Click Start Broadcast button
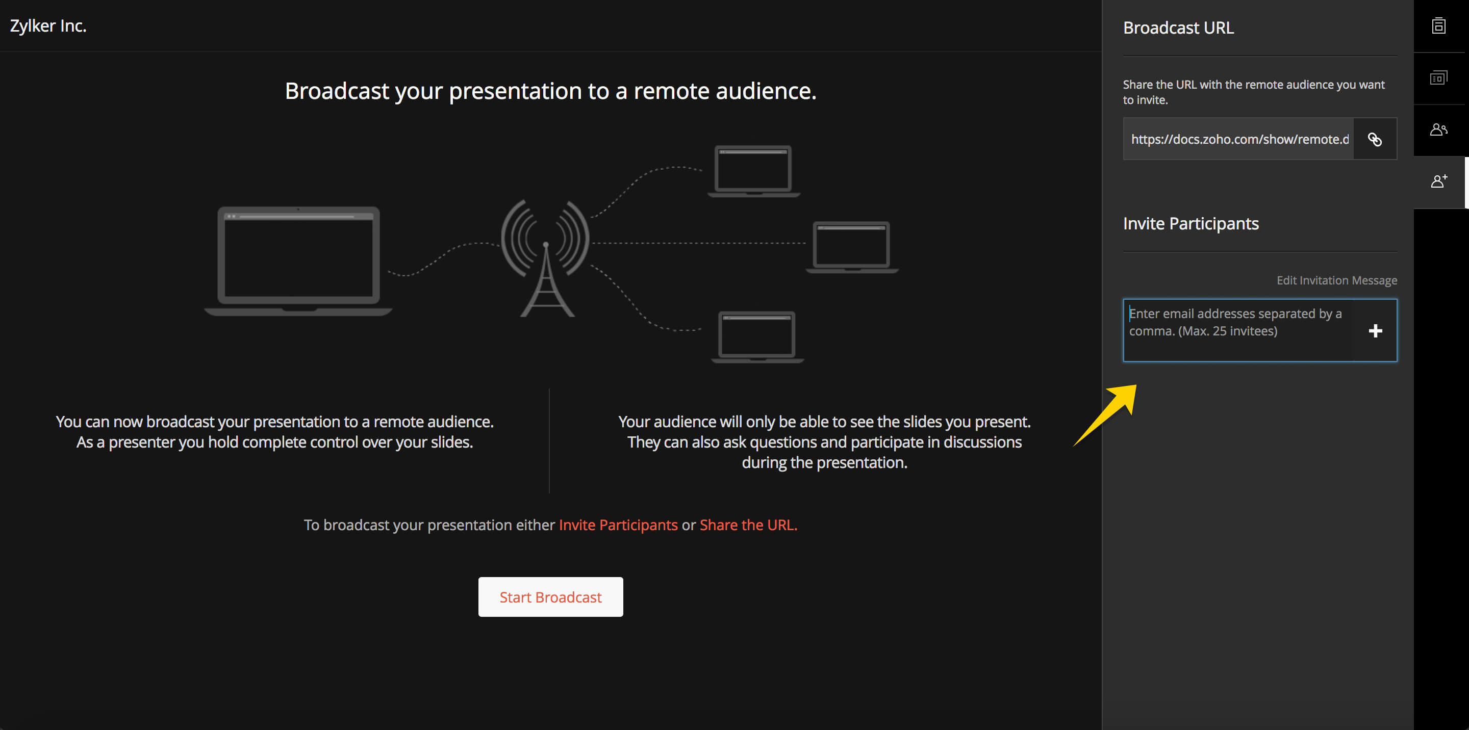 [x=551, y=597]
